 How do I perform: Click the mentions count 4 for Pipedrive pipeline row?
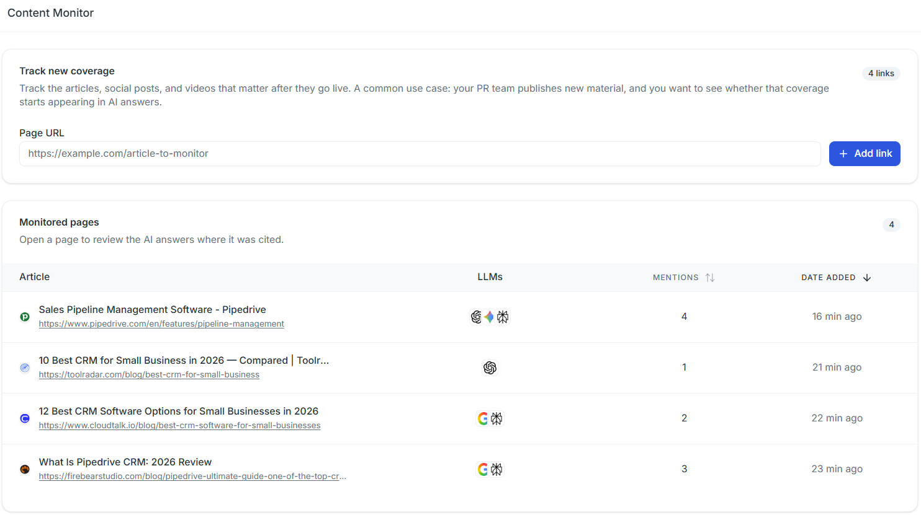pyautogui.click(x=684, y=317)
